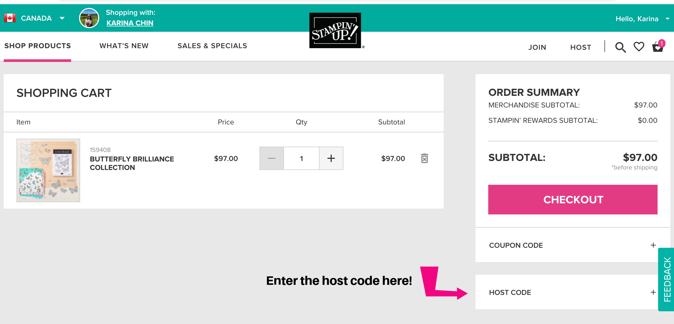The image size is (674, 324).
Task: Increase quantity with the plus button
Action: (x=331, y=158)
